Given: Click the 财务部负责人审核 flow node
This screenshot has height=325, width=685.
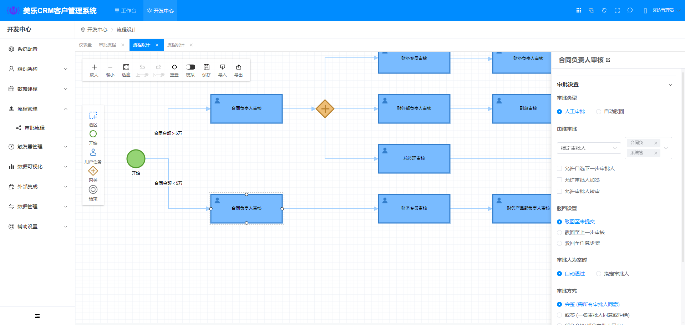Looking at the screenshot, I should [x=414, y=109].
